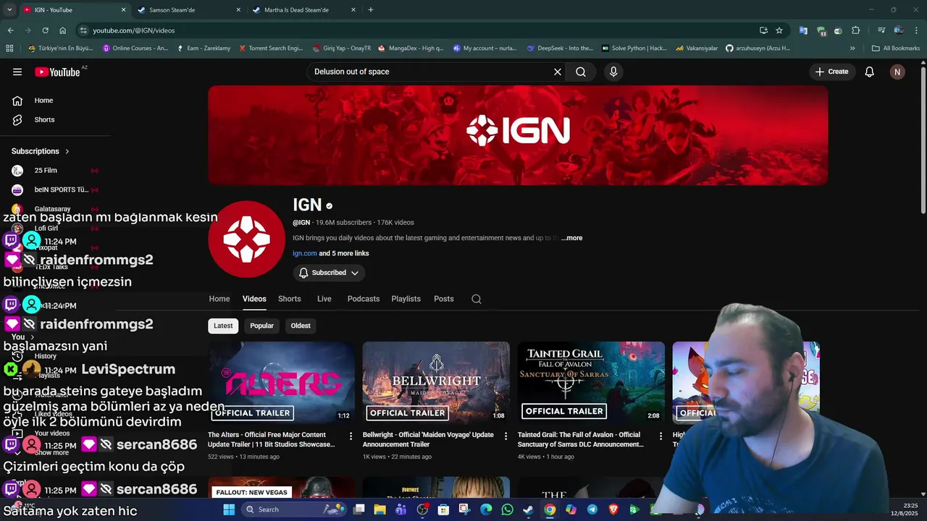Go back with the browser back arrow

tap(10, 30)
